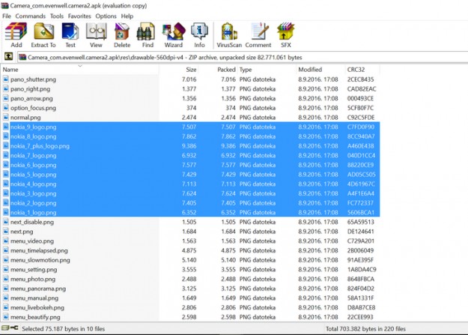Click the Find toolbar icon
The image size is (468, 335).
coord(147,34)
